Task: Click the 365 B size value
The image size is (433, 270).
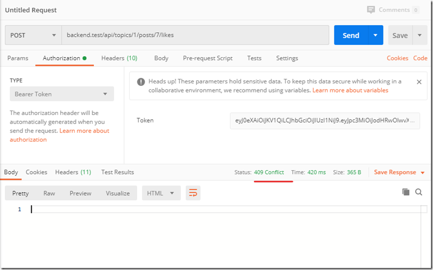Action: pos(354,172)
